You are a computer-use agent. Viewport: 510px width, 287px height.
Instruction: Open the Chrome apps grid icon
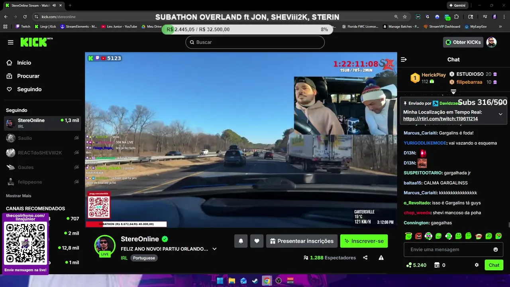pyautogui.click(x=5, y=27)
